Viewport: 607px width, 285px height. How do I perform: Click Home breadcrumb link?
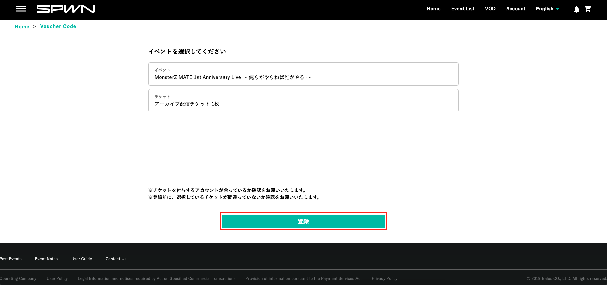[22, 27]
